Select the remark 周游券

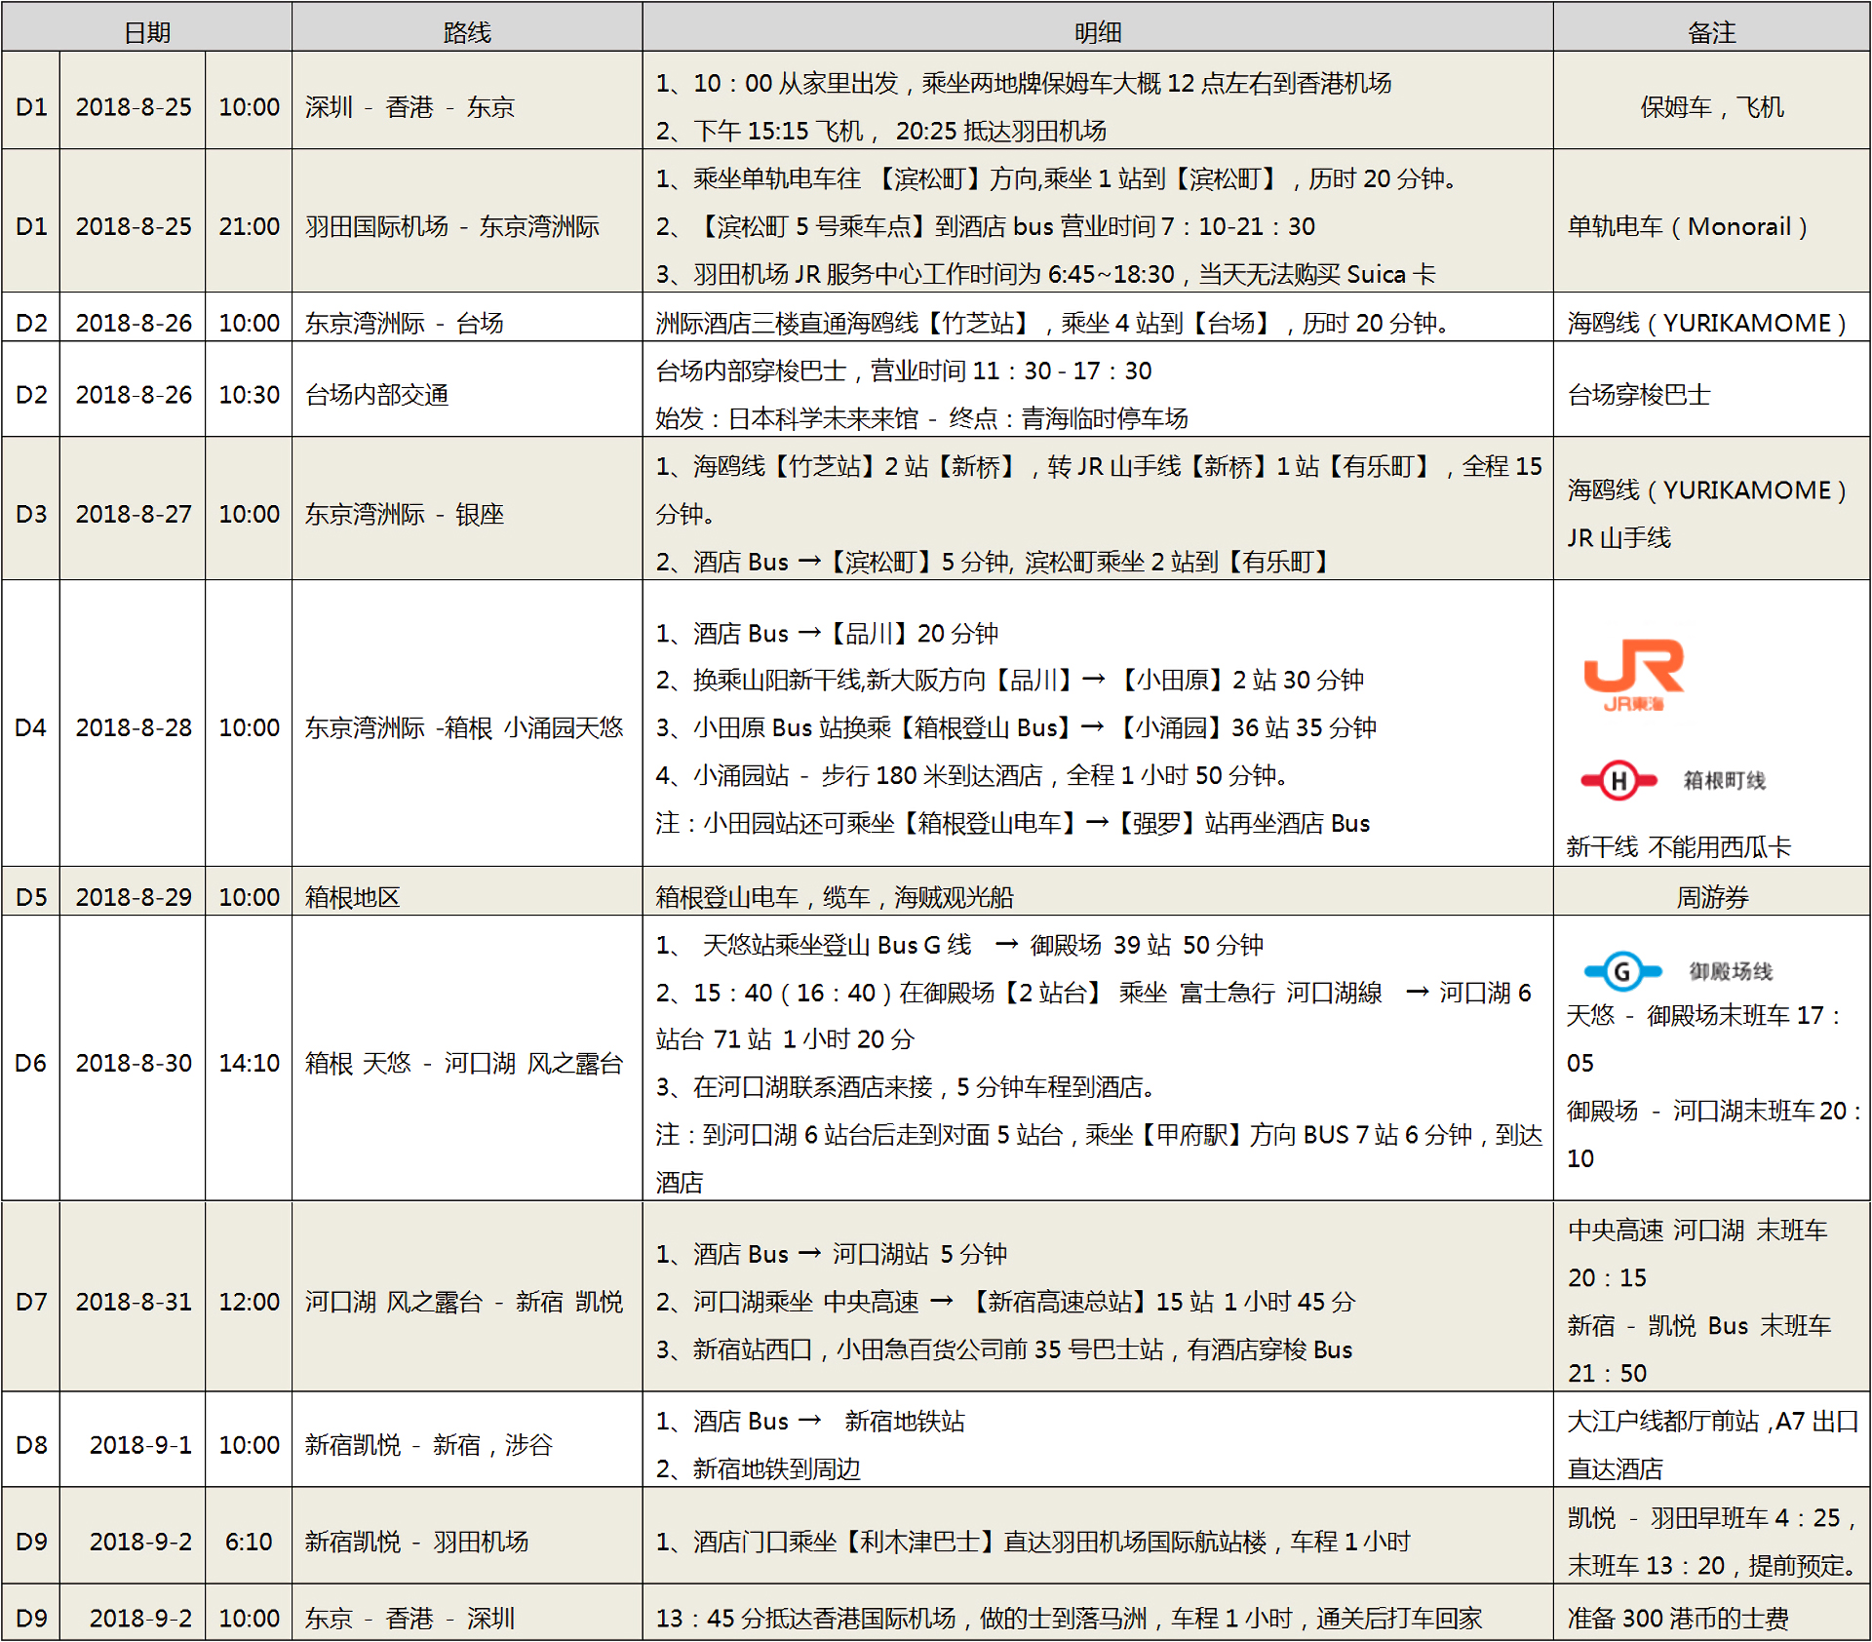[x=1712, y=897]
